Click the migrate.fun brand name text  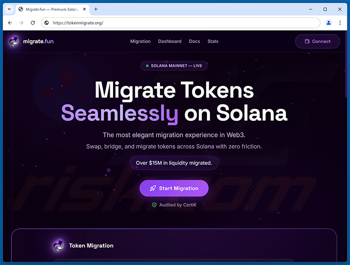(x=39, y=41)
